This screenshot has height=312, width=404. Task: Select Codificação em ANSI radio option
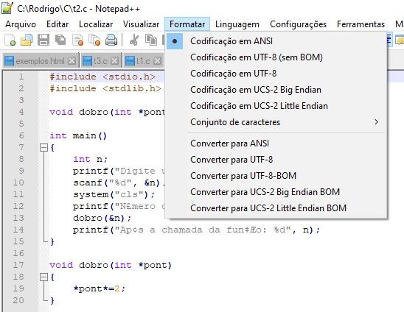[x=276, y=41]
